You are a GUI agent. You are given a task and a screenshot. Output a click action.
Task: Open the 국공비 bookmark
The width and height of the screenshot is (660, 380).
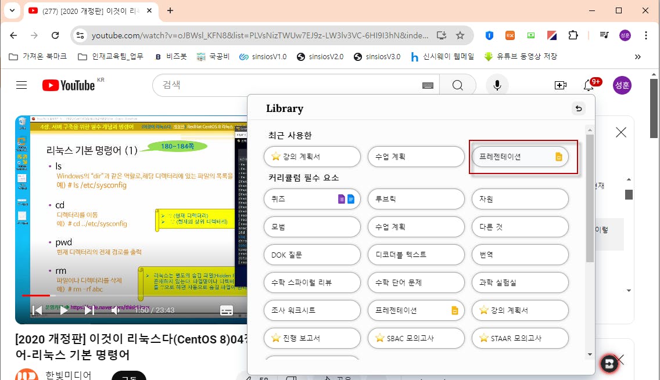[x=213, y=56]
